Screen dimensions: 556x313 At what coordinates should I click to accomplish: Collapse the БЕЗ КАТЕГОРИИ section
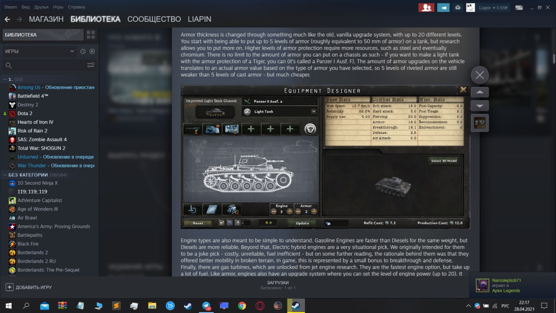(5, 175)
